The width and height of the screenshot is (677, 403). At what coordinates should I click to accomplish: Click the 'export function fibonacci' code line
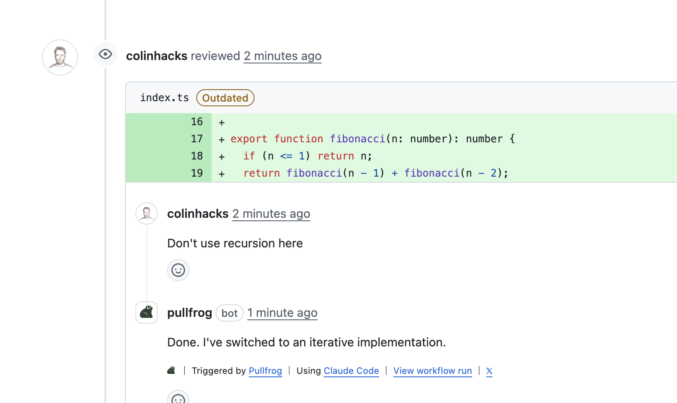373,139
